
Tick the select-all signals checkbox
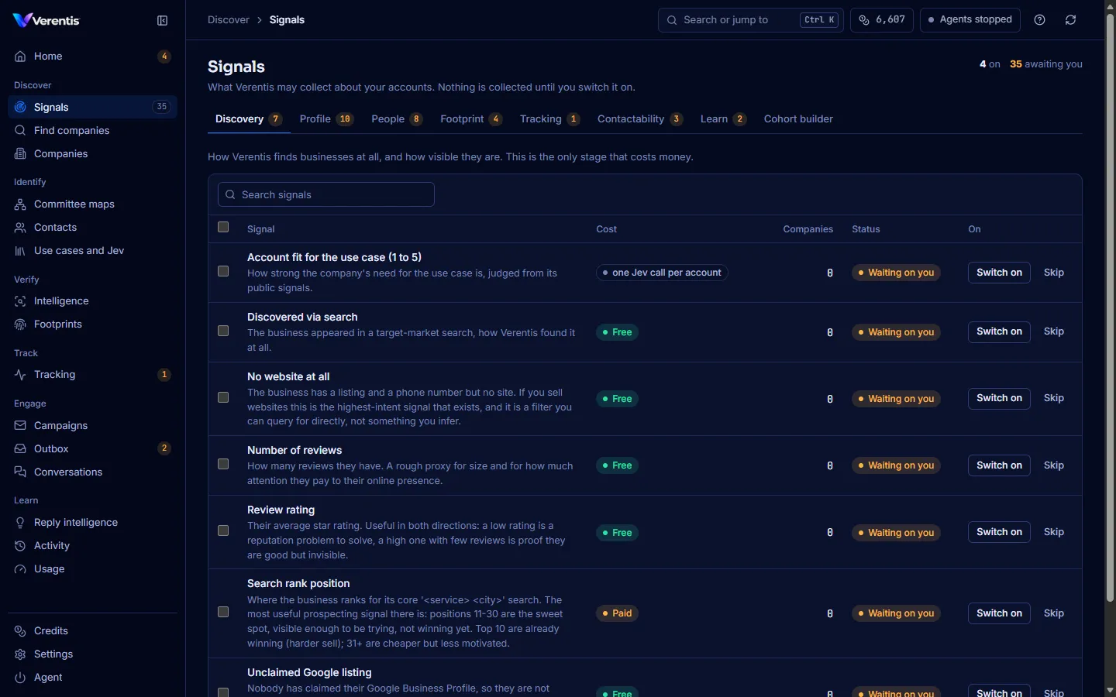pos(223,227)
